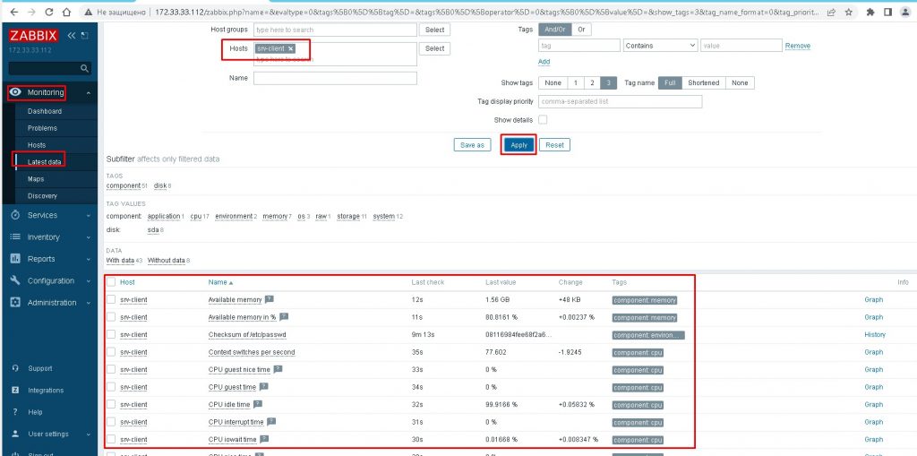Viewport: 917px width, 456px height.
Task: Click the browser reload icon
Action: pyautogui.click(x=48, y=13)
